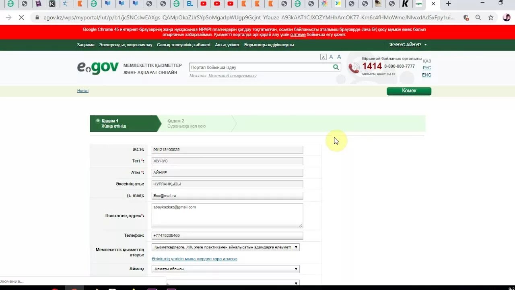
Task: Click the green search magnifier icon
Action: tap(336, 67)
